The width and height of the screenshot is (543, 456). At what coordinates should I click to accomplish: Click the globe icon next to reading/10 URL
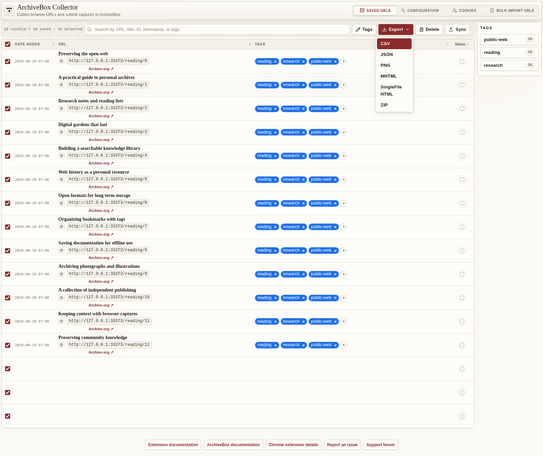[61, 298]
